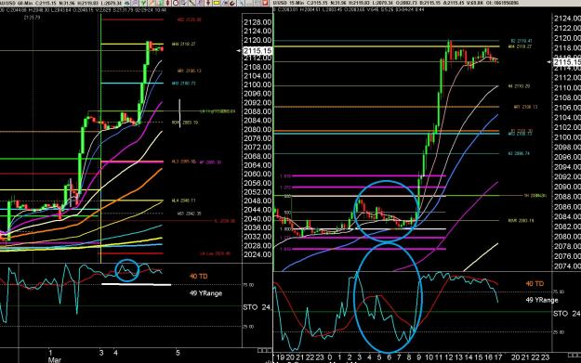The image size is (581, 363).
Task: Click 2060.00 on the left chart price axis
Action: pyautogui.click(x=257, y=174)
